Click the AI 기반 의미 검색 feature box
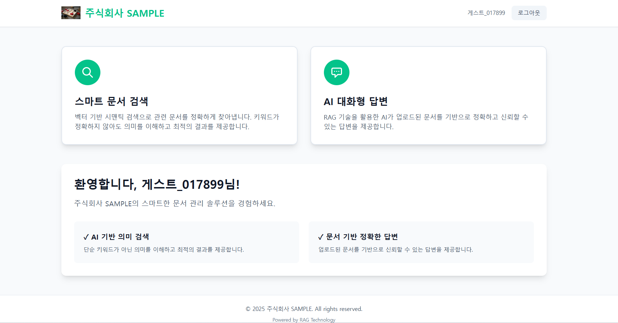Screen dimensions: 618x323 pos(187,242)
